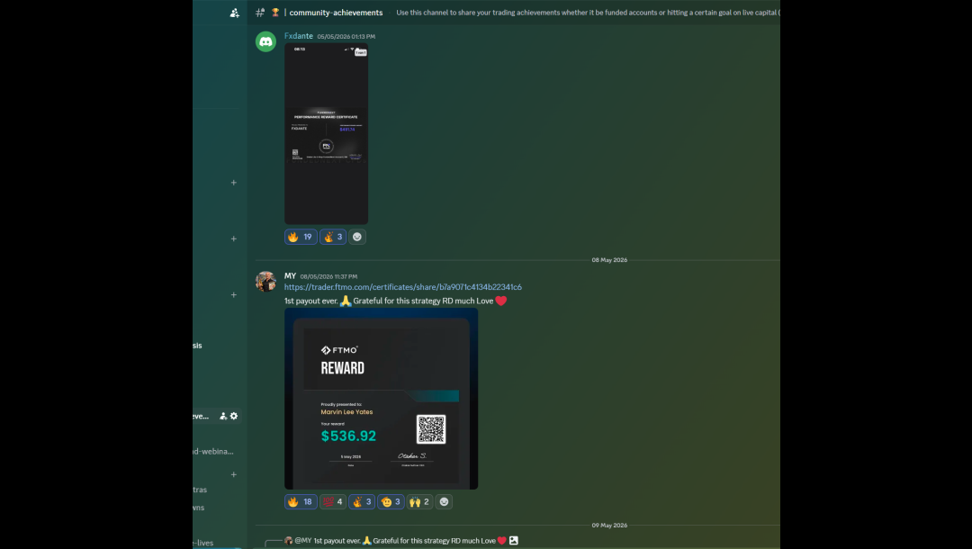Viewport: 972px width, 549px height.
Task: Toggle the heart-on-fire reaction under Fxdante's post
Action: 333,237
